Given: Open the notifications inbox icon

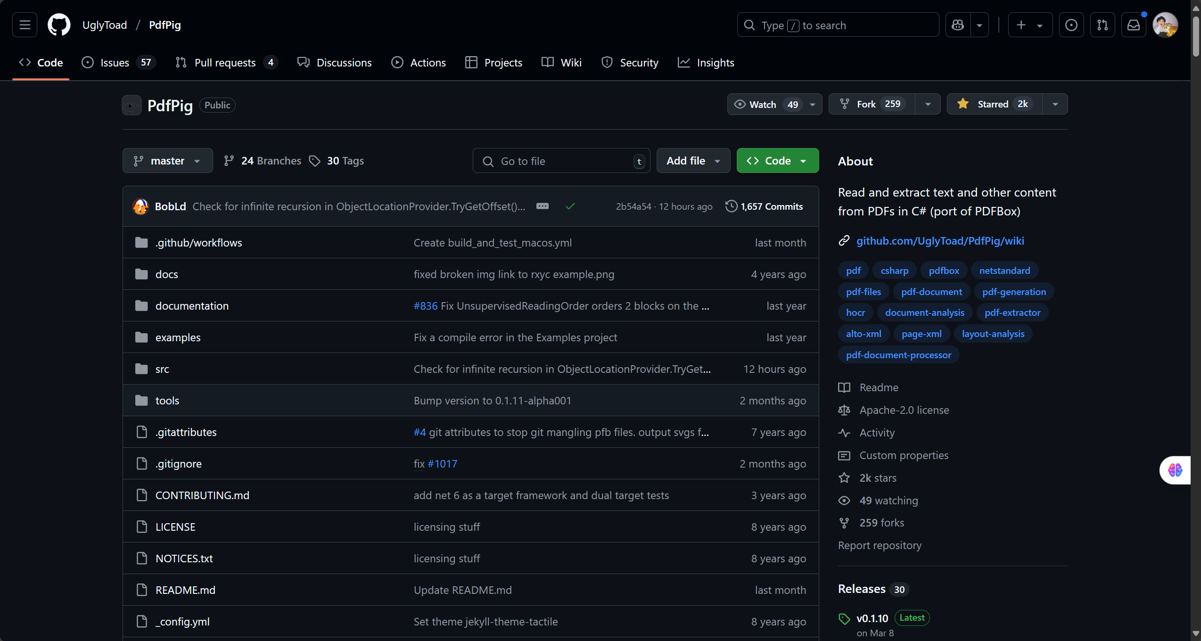Looking at the screenshot, I should click(x=1133, y=25).
